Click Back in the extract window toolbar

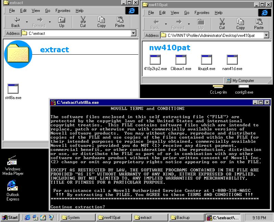pyautogui.click(x=15, y=22)
